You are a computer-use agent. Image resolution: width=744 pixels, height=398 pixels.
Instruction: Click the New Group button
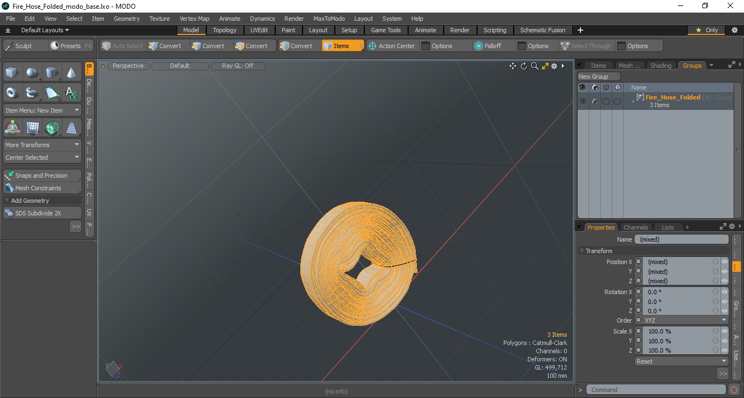(x=599, y=77)
